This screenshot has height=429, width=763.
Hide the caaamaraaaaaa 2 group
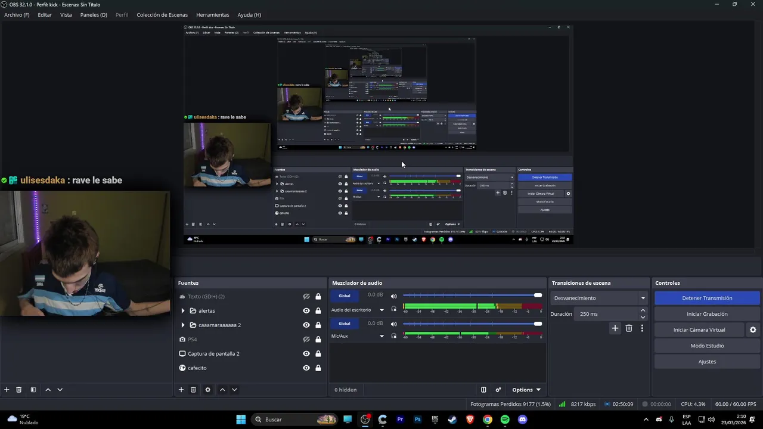[306, 325]
